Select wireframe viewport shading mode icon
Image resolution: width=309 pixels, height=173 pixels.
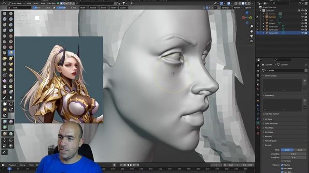(240, 3)
